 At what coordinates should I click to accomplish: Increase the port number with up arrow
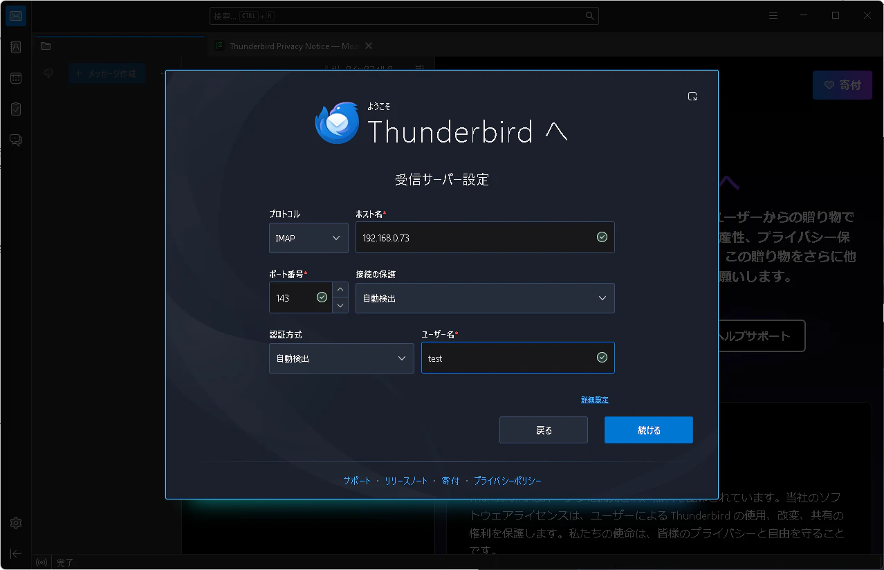[340, 290]
